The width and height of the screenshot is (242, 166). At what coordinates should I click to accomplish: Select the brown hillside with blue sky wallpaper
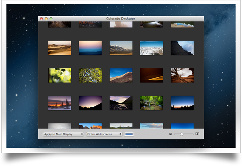(121, 75)
